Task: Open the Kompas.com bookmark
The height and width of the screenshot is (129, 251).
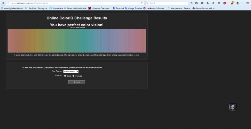Action: 179,8
